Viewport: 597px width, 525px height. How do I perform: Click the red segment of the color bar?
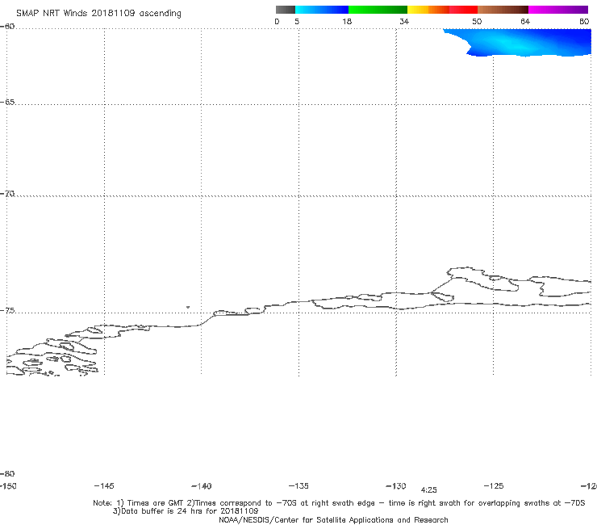pos(463,10)
